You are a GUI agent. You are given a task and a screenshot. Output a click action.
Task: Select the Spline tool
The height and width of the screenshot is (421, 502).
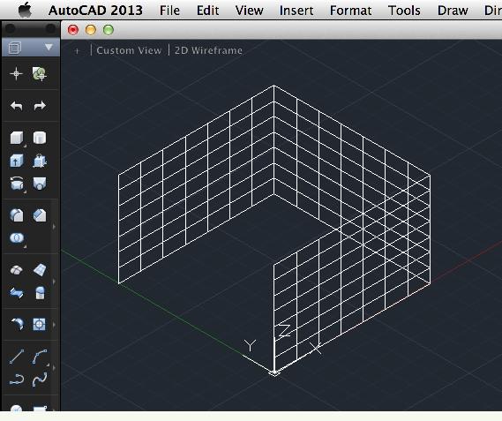pos(40,380)
